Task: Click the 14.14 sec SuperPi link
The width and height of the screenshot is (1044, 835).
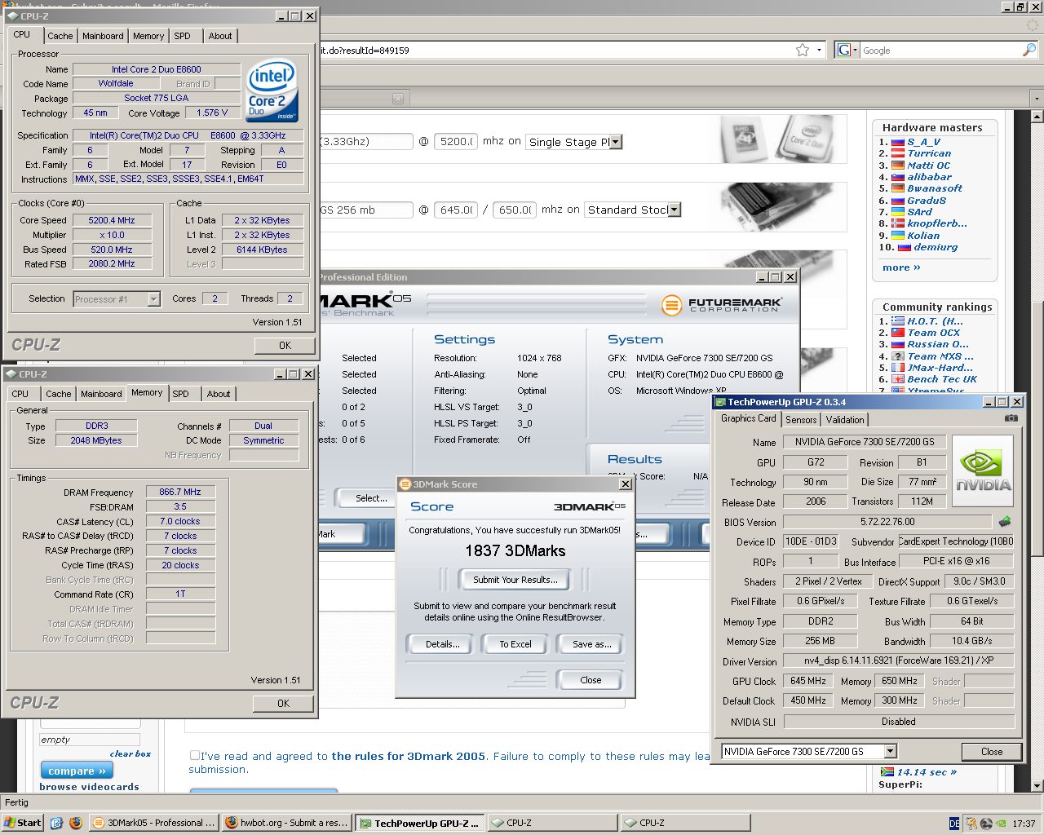Action: pos(927,772)
